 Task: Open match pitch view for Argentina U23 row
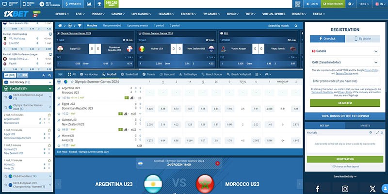point(127,98)
